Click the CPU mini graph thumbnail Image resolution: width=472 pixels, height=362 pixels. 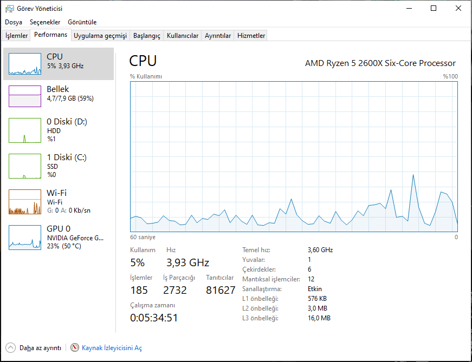(25, 64)
